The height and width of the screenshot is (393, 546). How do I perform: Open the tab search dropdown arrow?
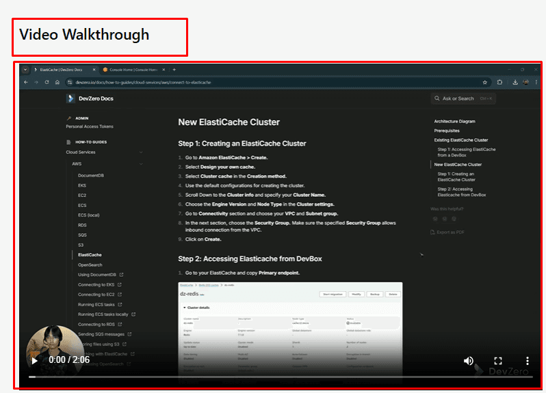pyautogui.click(x=25, y=70)
